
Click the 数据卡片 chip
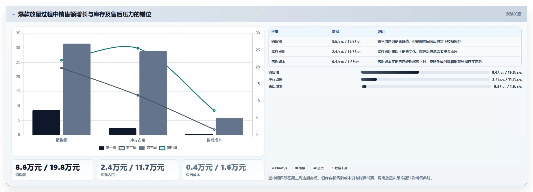pyautogui.click(x=339, y=168)
